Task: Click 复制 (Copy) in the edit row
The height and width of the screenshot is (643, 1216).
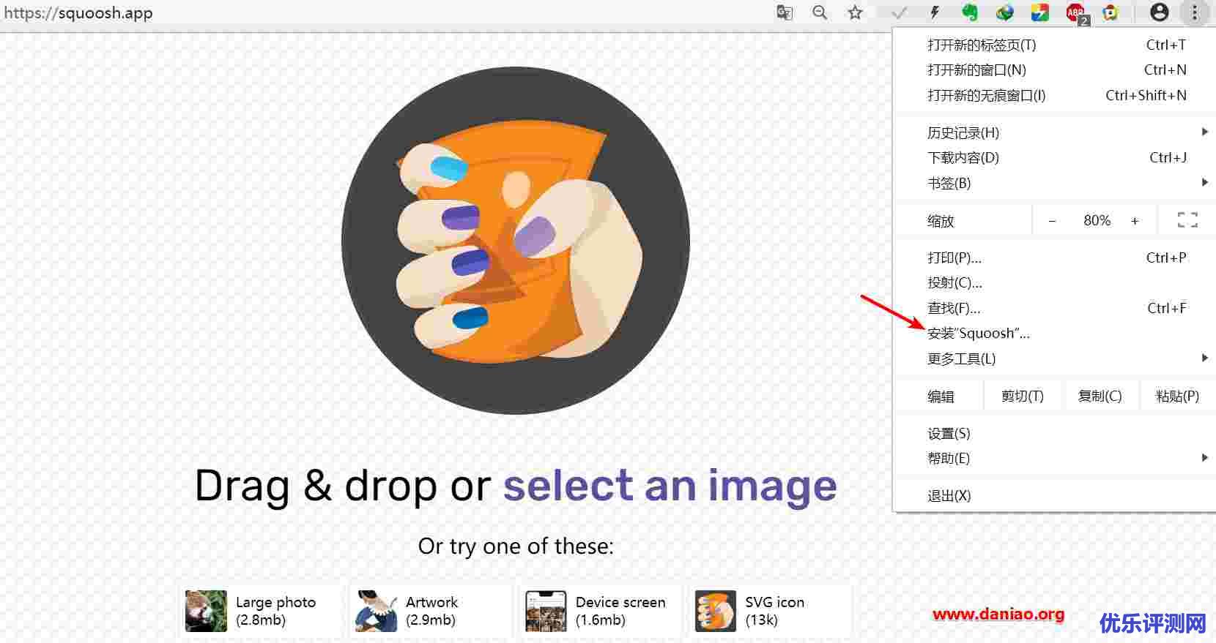Action: [x=1100, y=396]
